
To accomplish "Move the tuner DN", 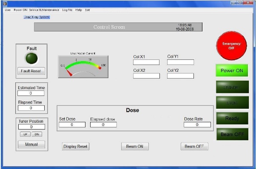I will click(x=37, y=134).
